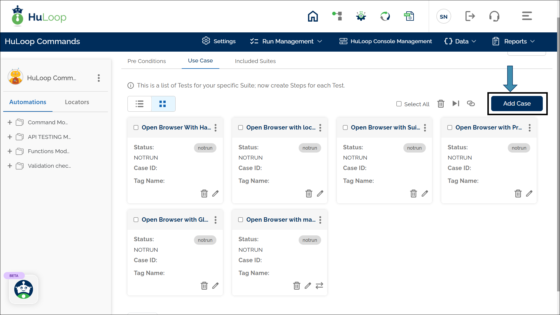Click the run selected cases icon

tap(456, 104)
